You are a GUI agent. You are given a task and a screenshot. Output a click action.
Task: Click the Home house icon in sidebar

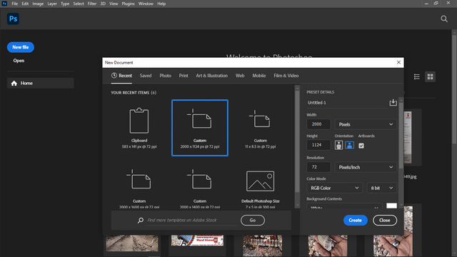tap(14, 84)
